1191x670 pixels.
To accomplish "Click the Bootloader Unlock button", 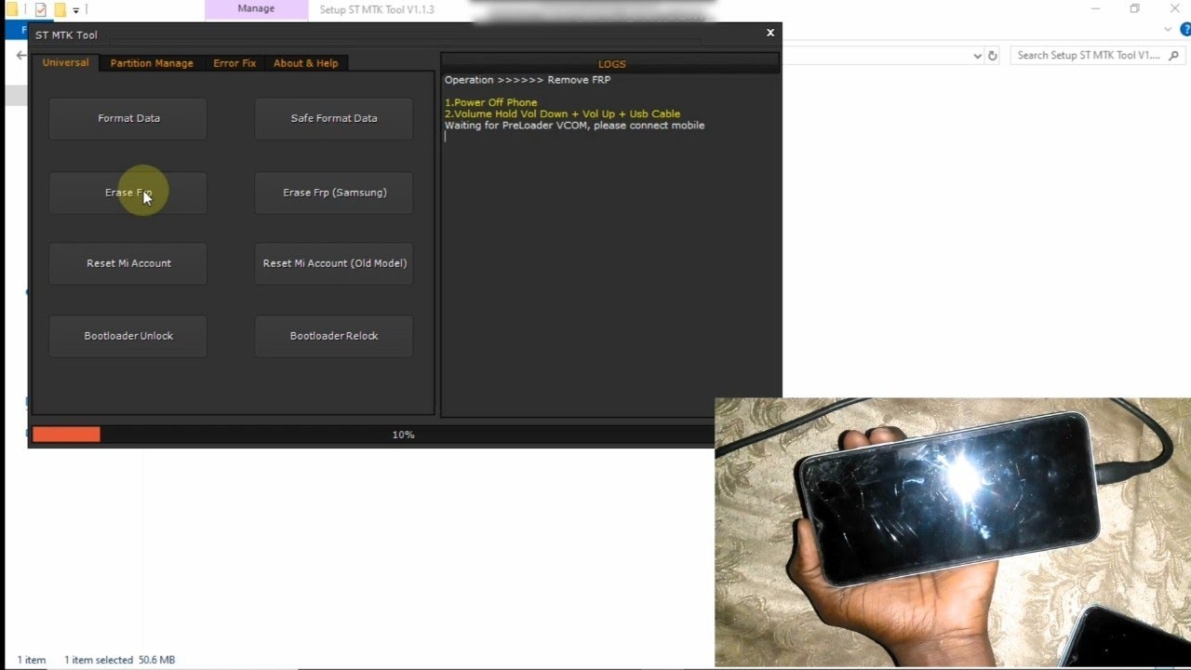I will point(128,336).
